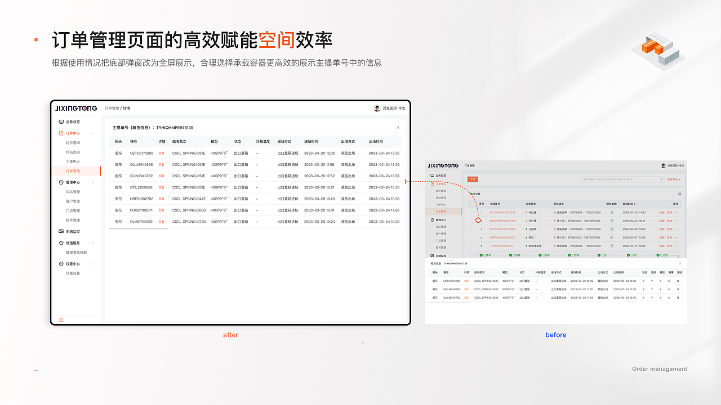The height and width of the screenshot is (405, 721).
Task: Select 场站查询 in the after mockup sidebar
Action: click(73, 152)
